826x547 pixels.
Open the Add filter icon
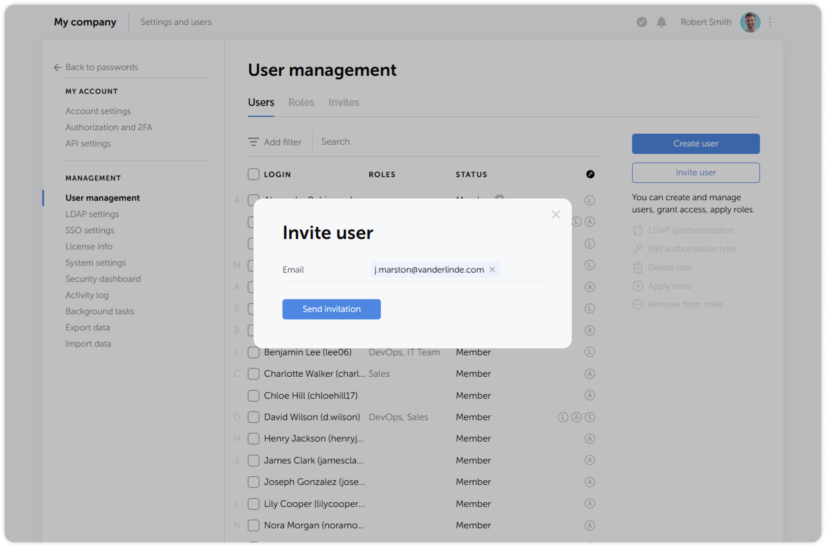[x=254, y=142]
